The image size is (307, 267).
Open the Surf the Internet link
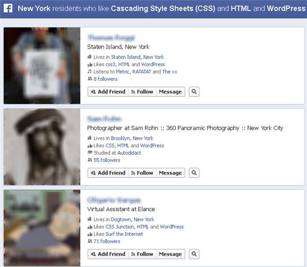pyautogui.click(x=124, y=234)
